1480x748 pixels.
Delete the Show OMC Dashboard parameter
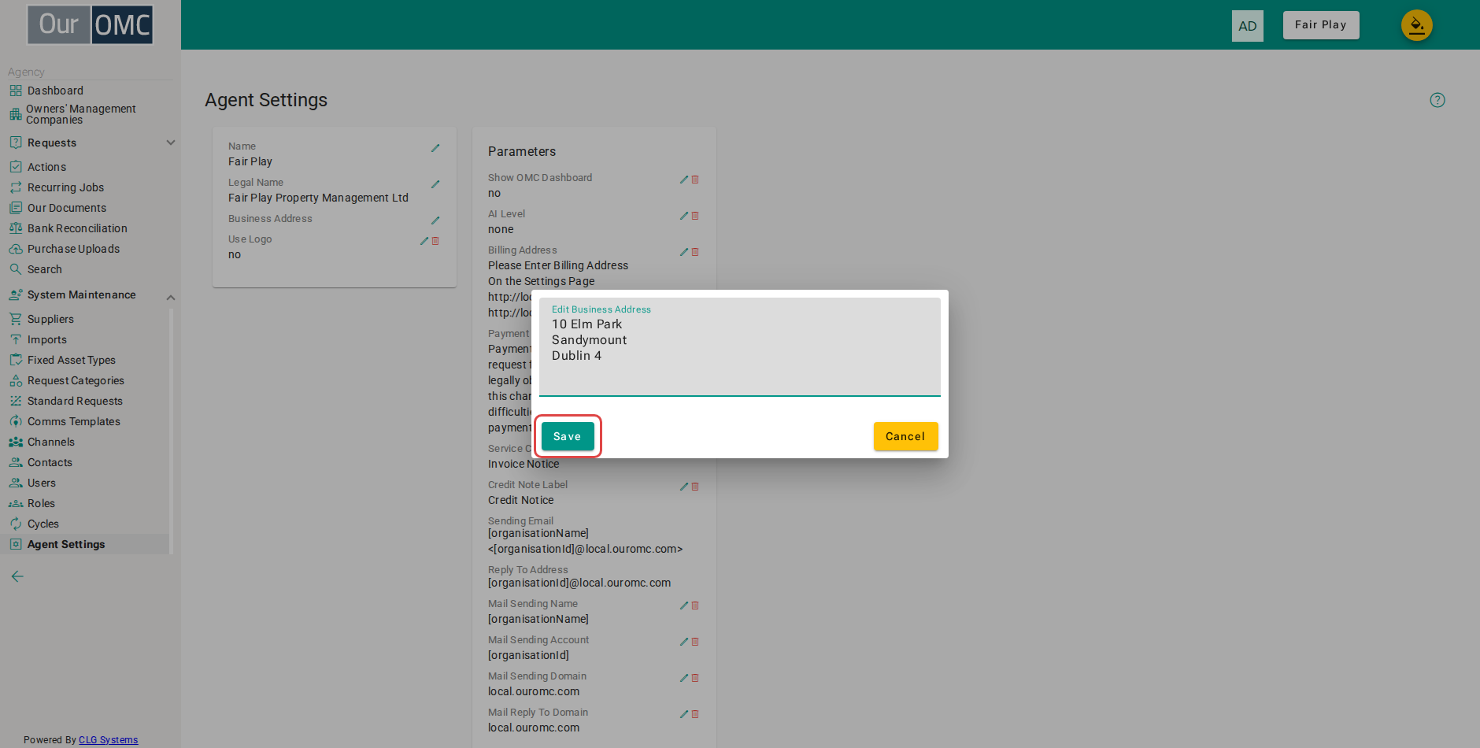click(695, 180)
